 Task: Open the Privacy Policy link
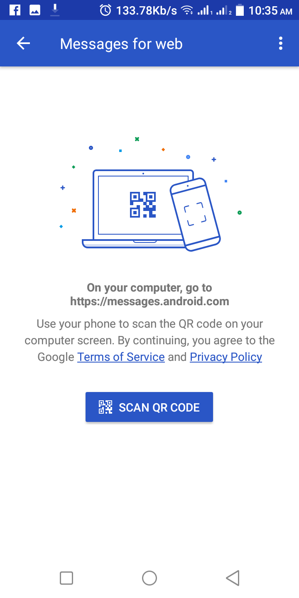coord(226,357)
